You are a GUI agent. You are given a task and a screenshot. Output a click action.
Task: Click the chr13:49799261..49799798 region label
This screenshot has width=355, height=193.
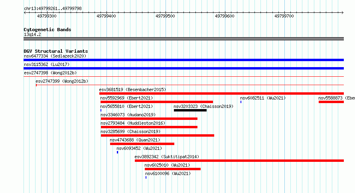(x=53, y=9)
